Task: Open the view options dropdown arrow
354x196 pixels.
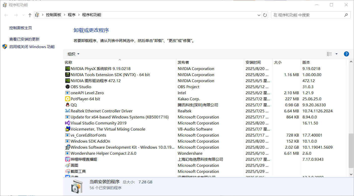Action: [x=336, y=54]
